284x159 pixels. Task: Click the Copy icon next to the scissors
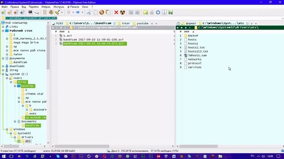tap(95, 12)
